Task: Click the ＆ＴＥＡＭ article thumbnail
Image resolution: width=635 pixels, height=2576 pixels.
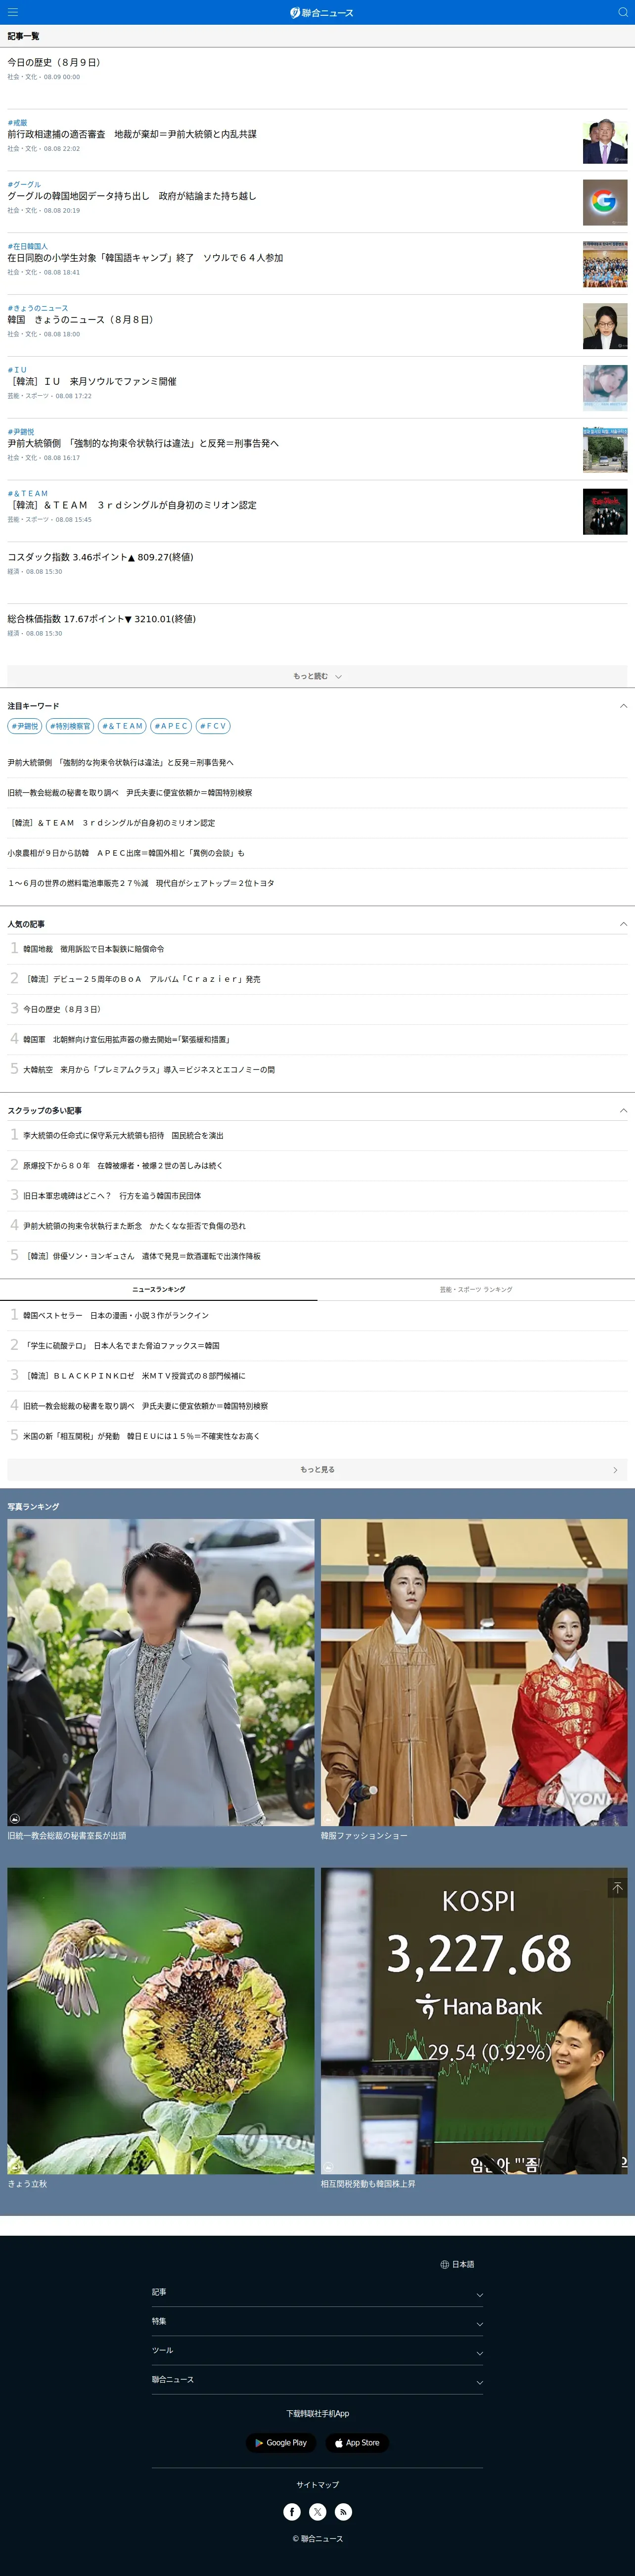Action: [605, 511]
